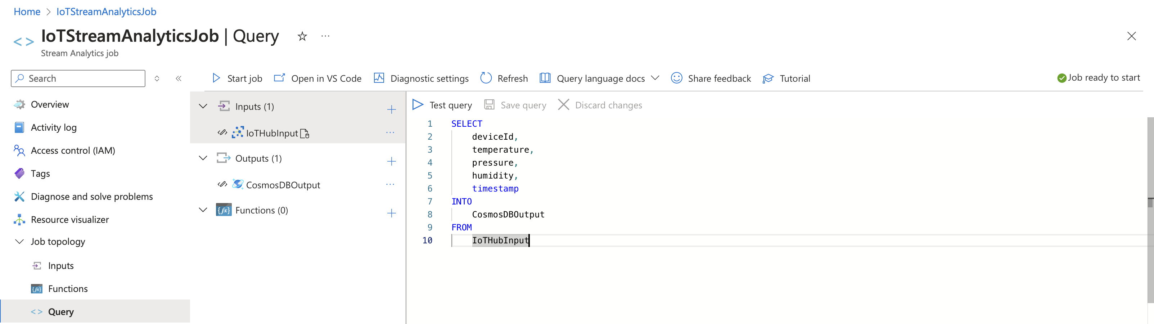Click the SELECT keyword on line 1
The image size is (1154, 324).
pyautogui.click(x=467, y=124)
